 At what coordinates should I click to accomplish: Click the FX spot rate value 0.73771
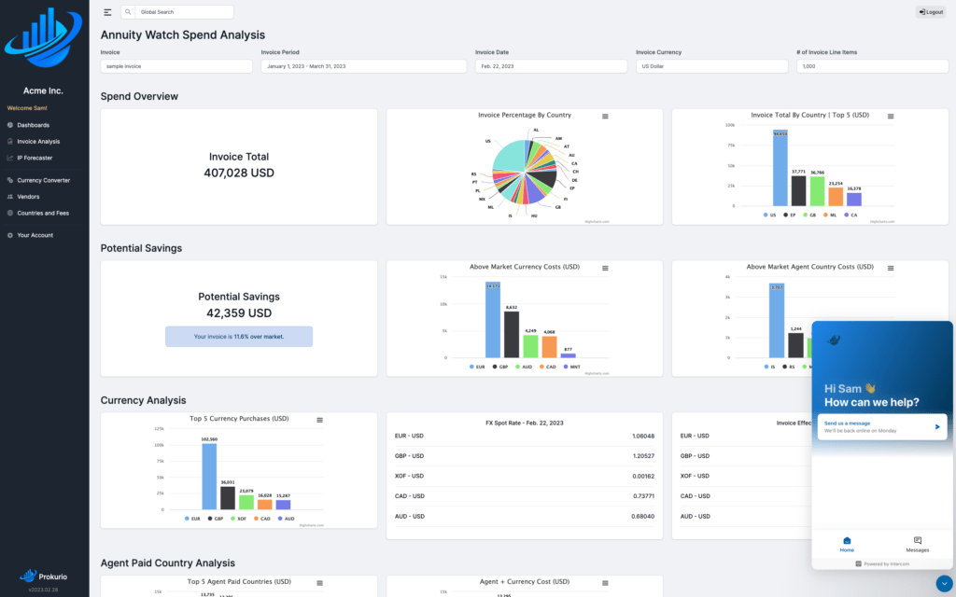(642, 496)
